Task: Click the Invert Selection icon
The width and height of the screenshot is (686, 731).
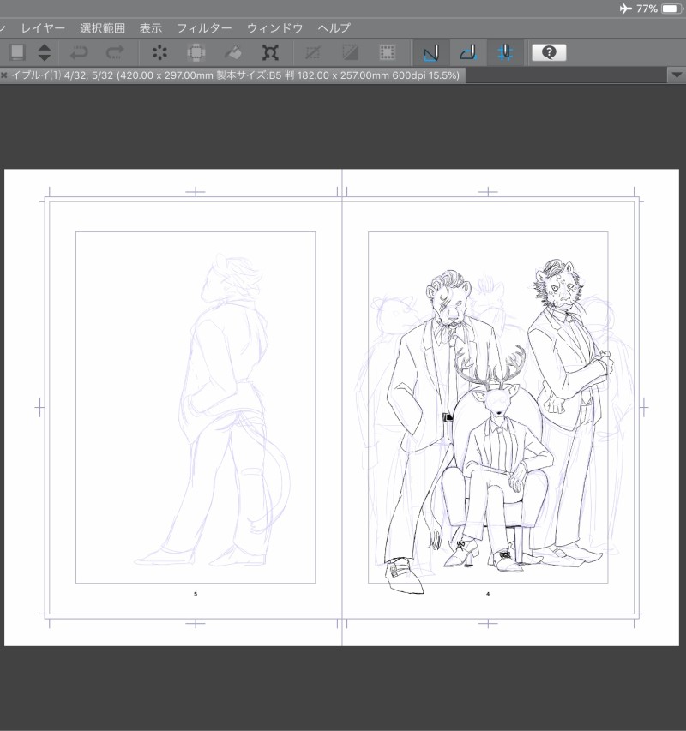Action: click(x=350, y=52)
